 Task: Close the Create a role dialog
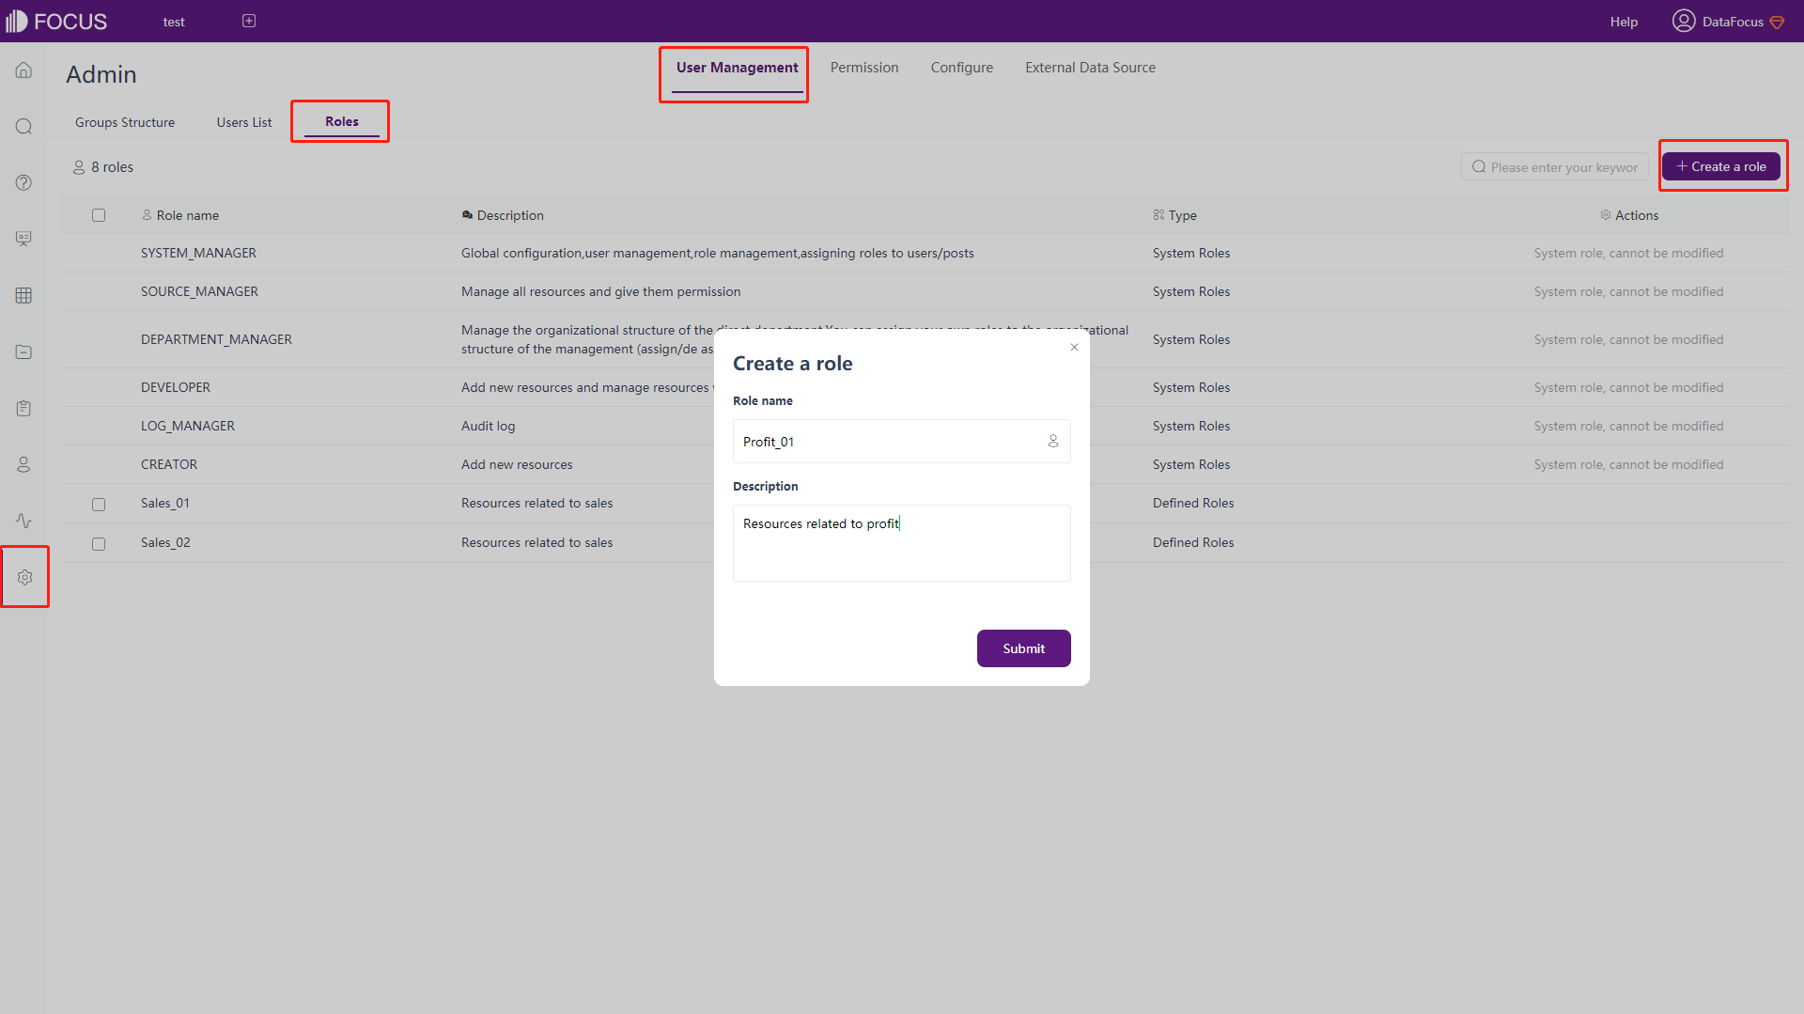[x=1074, y=347]
